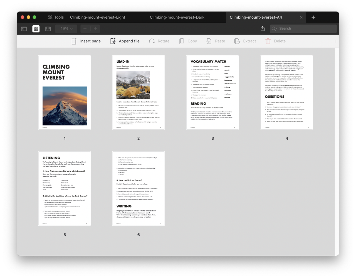The width and height of the screenshot is (356, 278).
Task: Switch to two-page reading view
Action: 48,29
